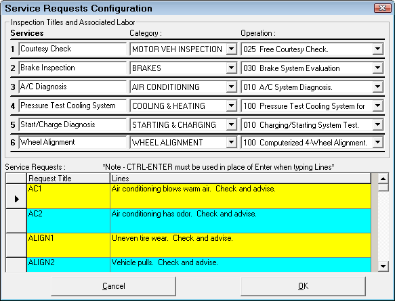
Task: Select the row header for ALIGN2
Action: 16,264
